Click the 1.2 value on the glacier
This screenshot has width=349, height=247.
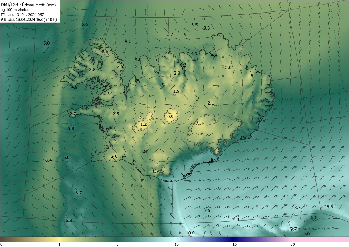click(143, 124)
